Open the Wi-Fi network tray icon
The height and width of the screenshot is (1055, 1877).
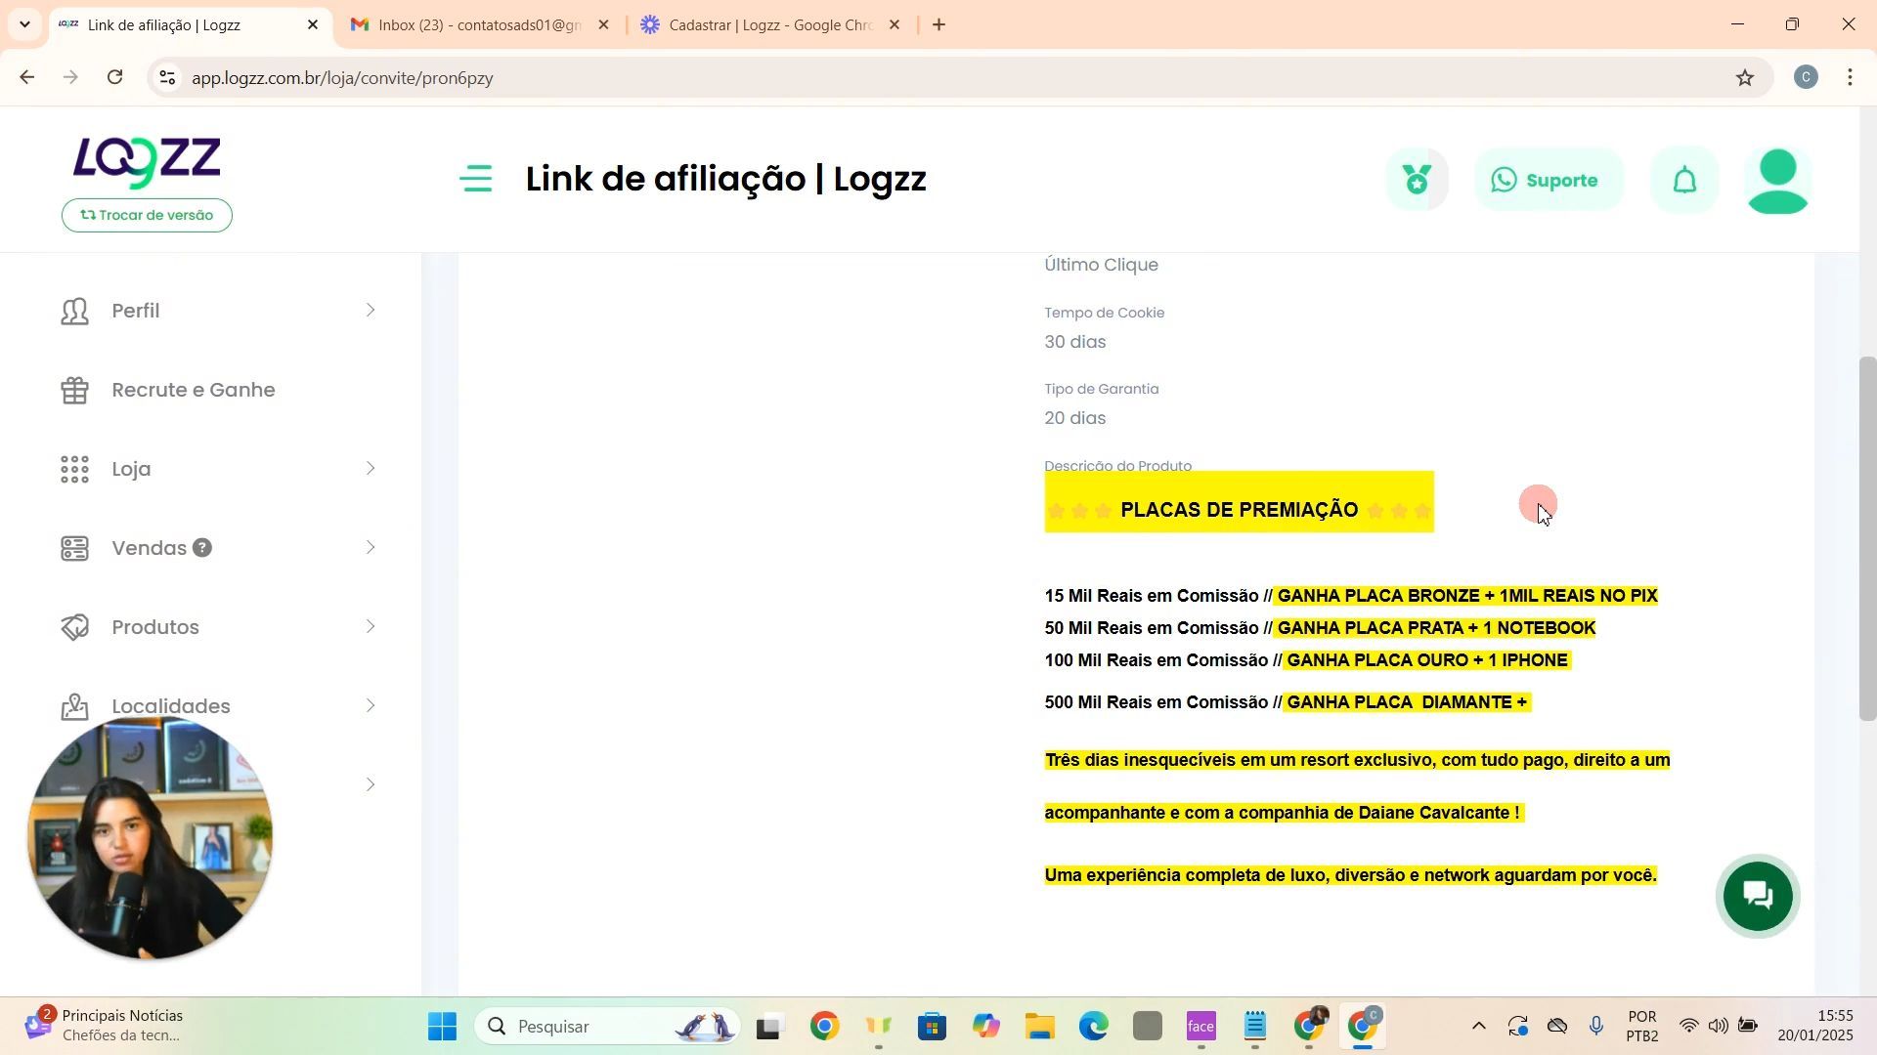pos(1688,1027)
